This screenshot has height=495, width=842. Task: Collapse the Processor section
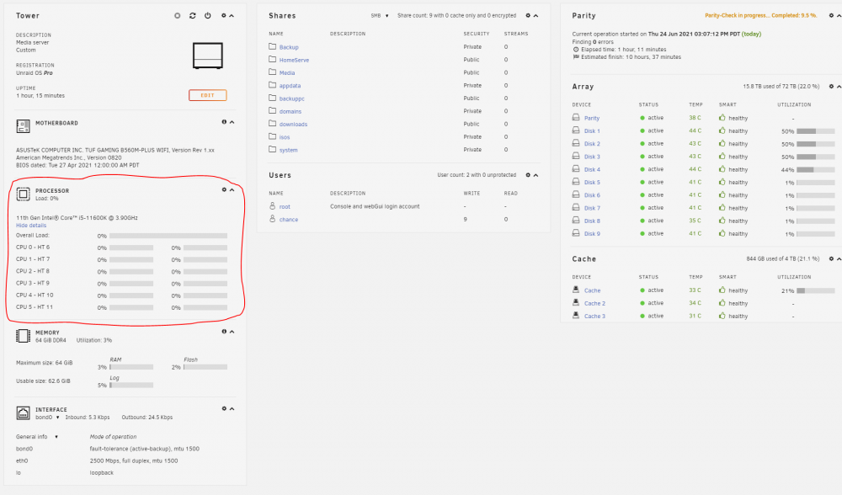coord(232,189)
